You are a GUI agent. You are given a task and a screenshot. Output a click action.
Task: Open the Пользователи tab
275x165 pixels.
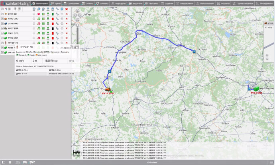click(x=205, y=4)
